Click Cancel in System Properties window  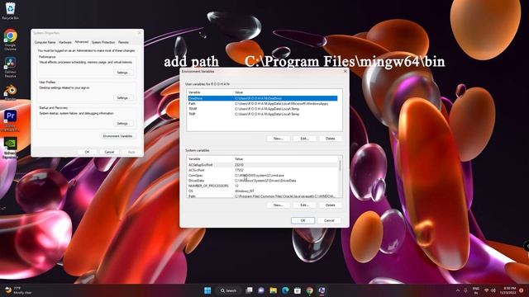109,152
